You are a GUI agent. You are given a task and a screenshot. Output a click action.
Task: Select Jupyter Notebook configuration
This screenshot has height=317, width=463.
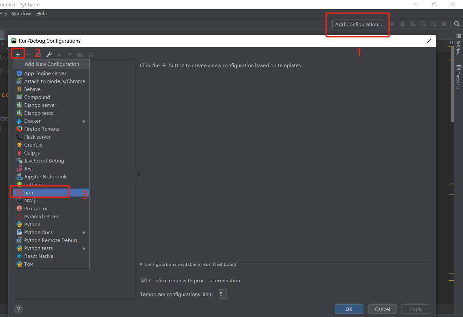coord(51,176)
